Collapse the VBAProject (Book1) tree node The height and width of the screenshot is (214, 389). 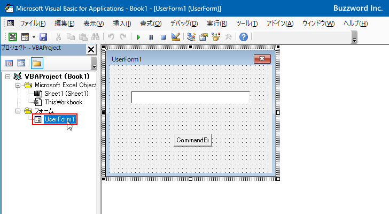pos(7,77)
